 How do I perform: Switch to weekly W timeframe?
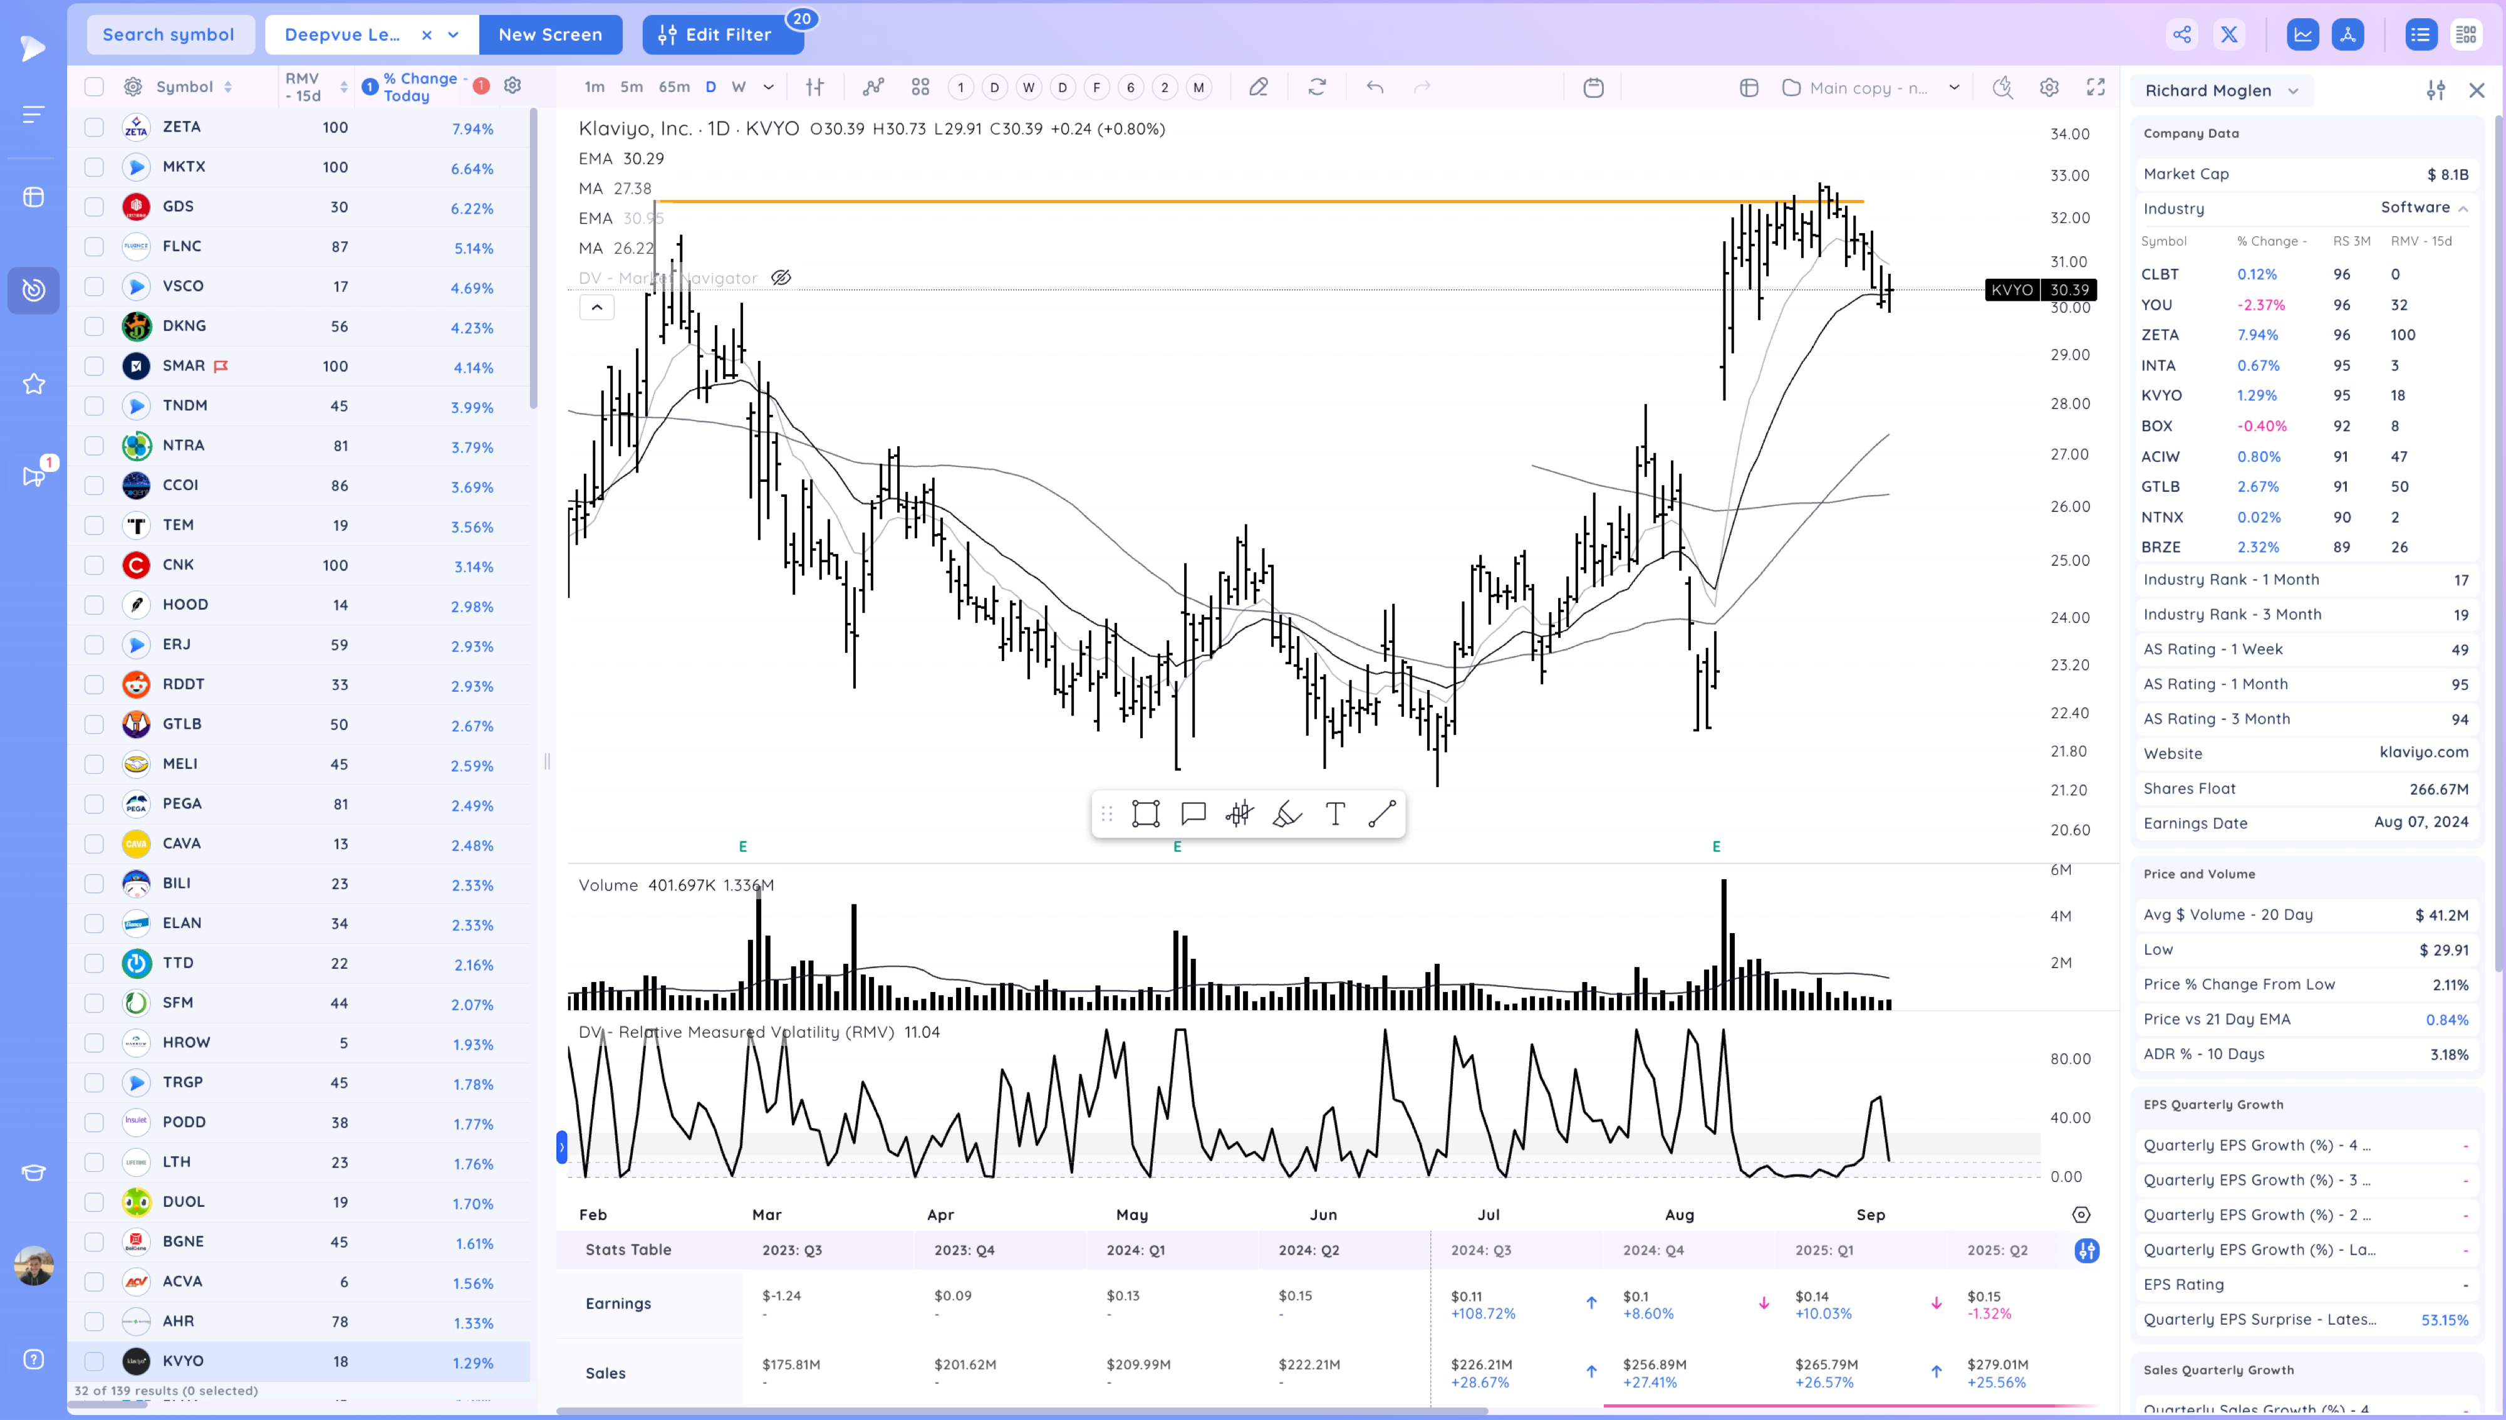pyautogui.click(x=739, y=88)
